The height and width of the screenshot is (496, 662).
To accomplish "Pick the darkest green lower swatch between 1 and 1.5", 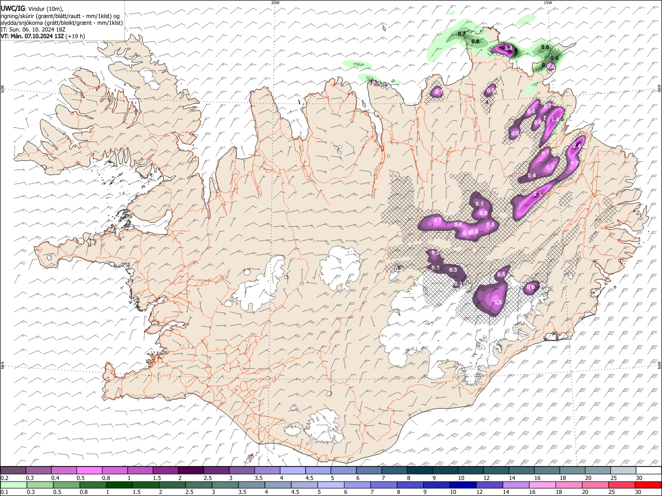I will pos(119,485).
